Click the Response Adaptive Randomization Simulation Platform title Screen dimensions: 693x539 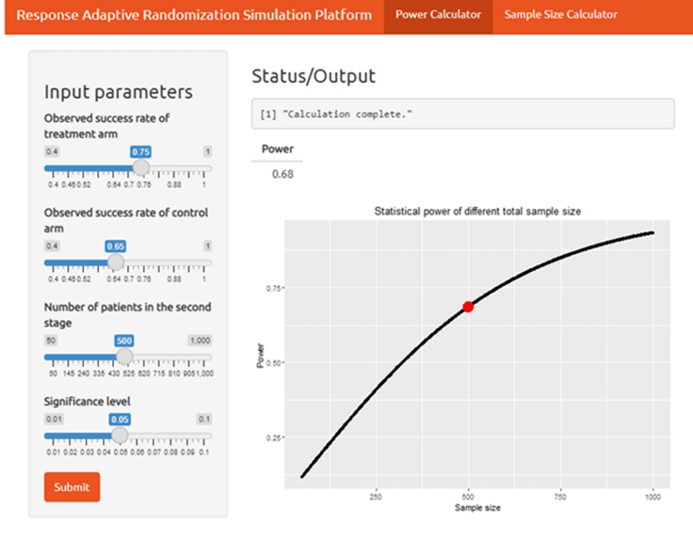click(194, 15)
